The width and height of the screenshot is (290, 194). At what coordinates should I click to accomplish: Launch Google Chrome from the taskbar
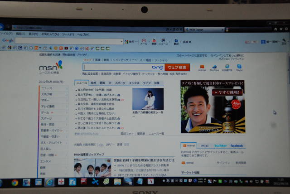coord(15,183)
